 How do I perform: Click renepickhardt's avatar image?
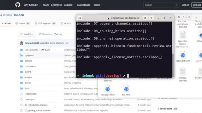tap(21, 43)
